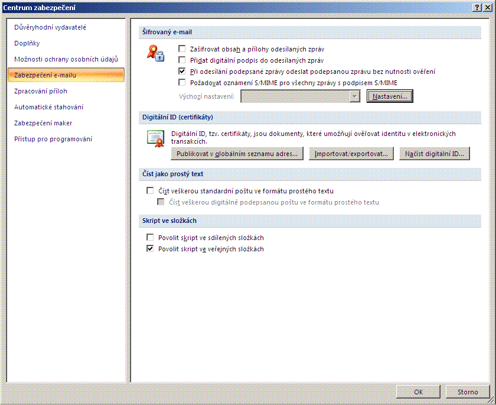
Task: Enable Povolit skript ve sdílených složkách
Action: (150, 238)
